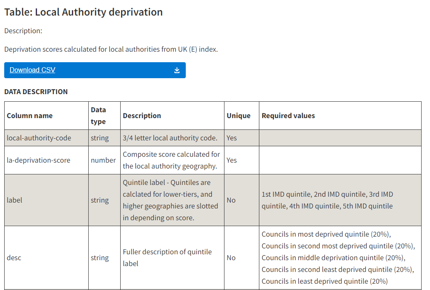The image size is (430, 290).
Task: Click the 3/4 letter local authority code text
Action: tap(170, 138)
